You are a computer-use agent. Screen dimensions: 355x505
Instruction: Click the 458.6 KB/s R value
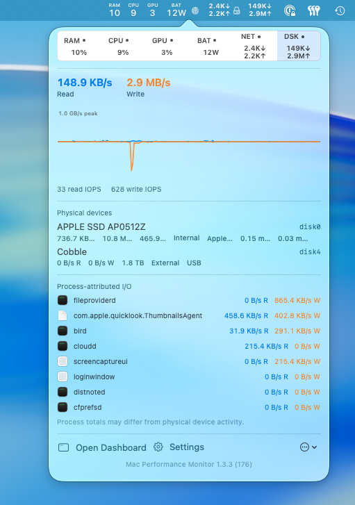tap(246, 315)
